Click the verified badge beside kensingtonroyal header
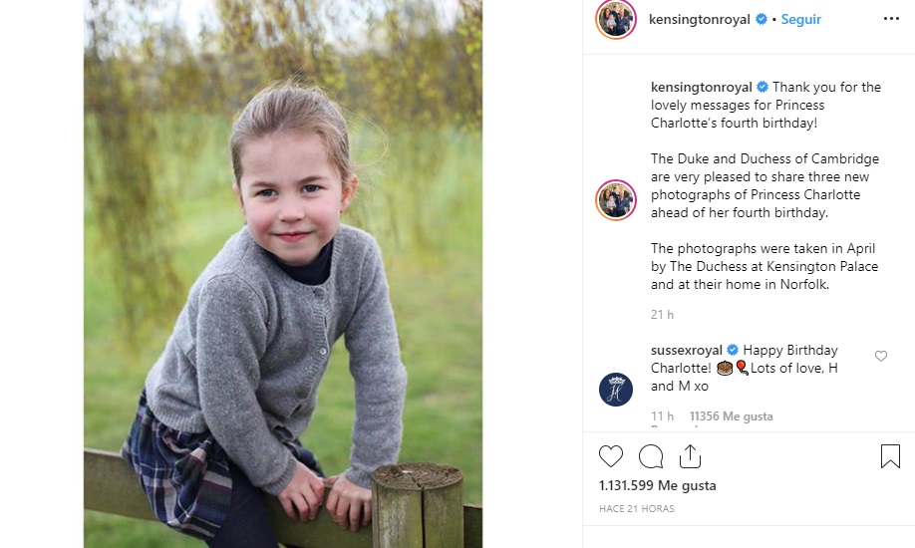The width and height of the screenshot is (915, 548). point(762,19)
